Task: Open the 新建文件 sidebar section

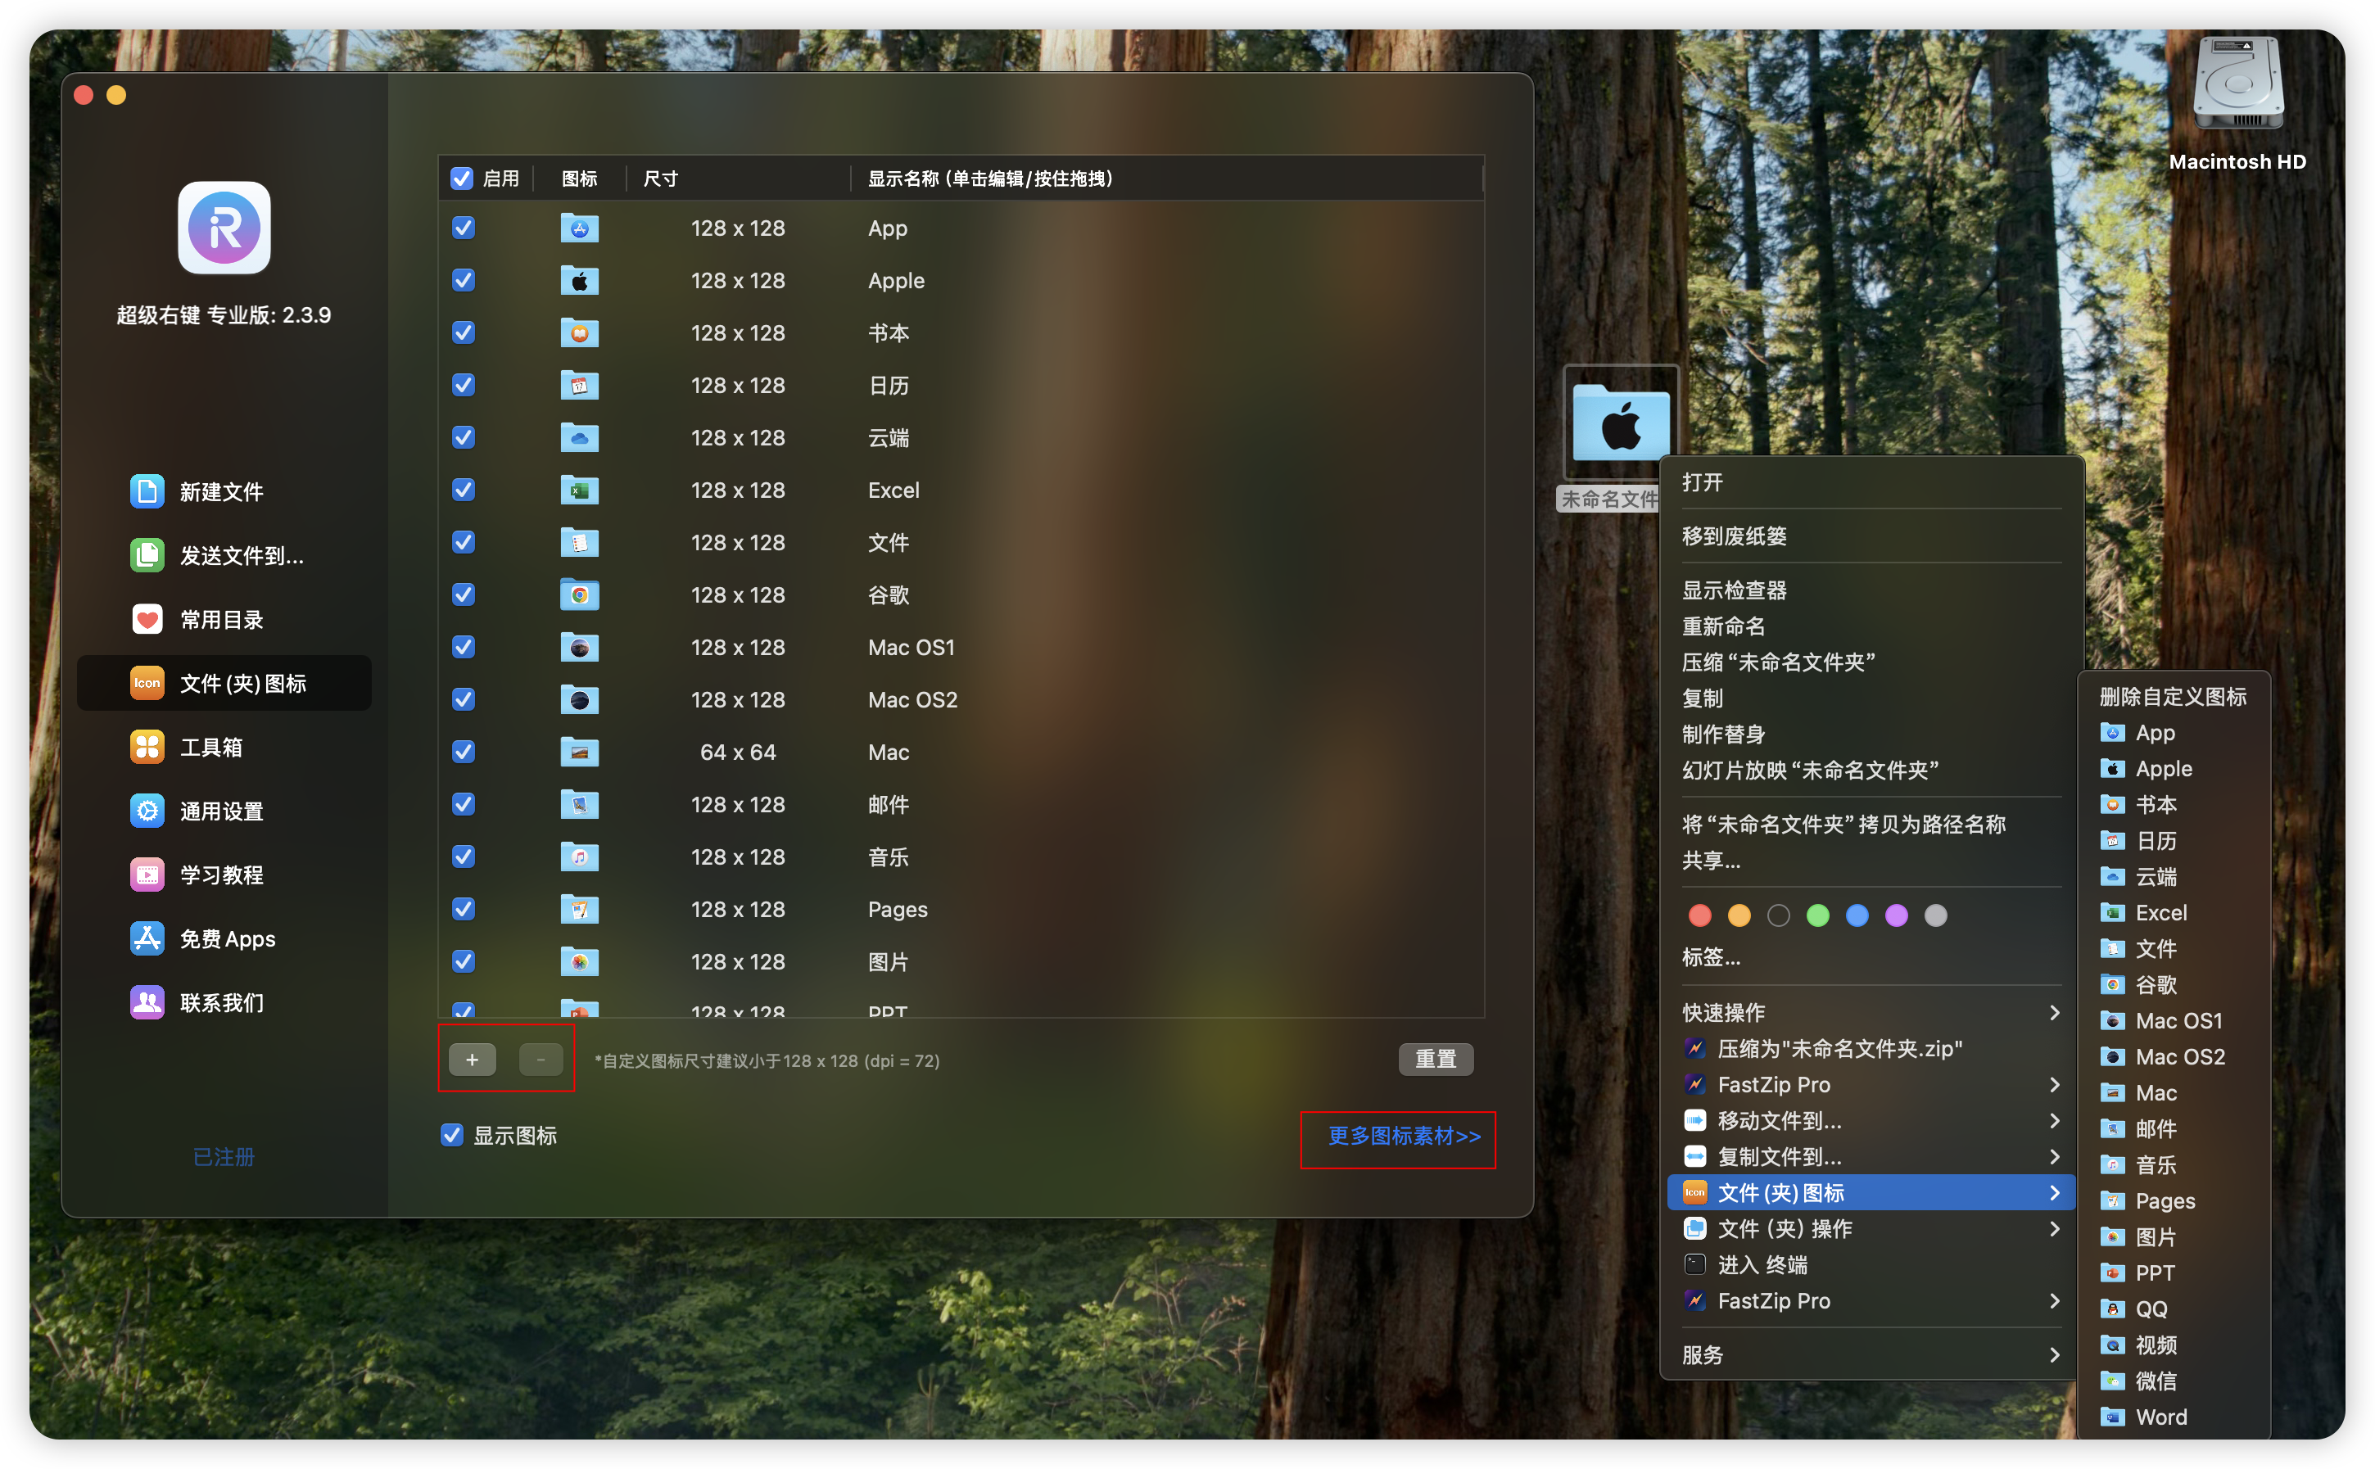Action: click(220, 491)
